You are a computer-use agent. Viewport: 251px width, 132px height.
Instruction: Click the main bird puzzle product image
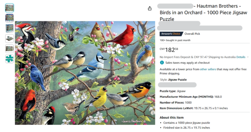point(85,73)
